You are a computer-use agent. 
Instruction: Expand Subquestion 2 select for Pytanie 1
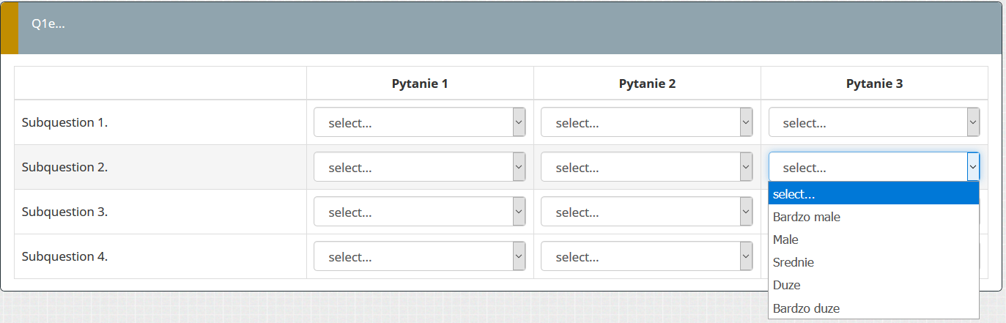point(419,167)
